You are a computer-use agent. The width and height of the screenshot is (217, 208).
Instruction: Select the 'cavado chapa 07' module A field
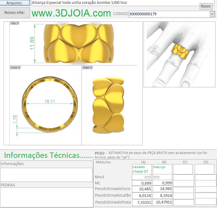coord(142,169)
